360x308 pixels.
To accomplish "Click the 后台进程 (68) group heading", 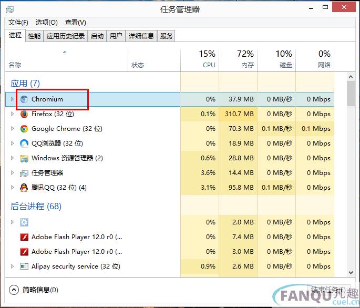I will pyautogui.click(x=36, y=206).
